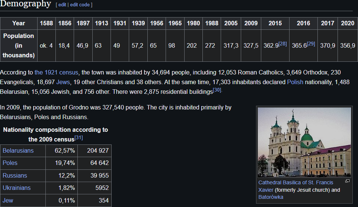Open the 'Ukrainians' link in the nationality table
This screenshot has height=207, width=358.
(x=16, y=188)
